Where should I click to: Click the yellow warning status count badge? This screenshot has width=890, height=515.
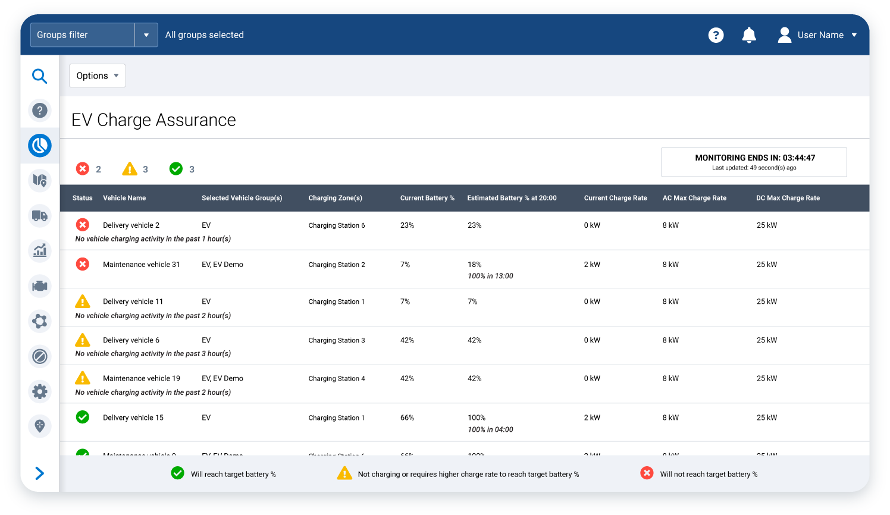[130, 169]
